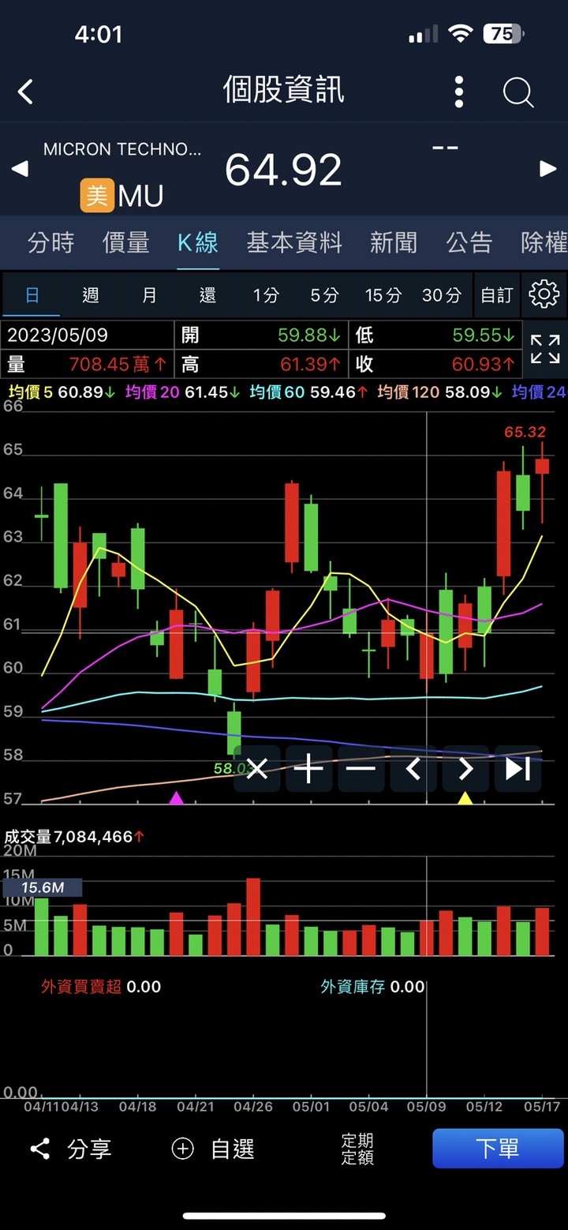568x1230 pixels.
Task: Tap the 均價 120 orange indicator
Action: coord(440,392)
